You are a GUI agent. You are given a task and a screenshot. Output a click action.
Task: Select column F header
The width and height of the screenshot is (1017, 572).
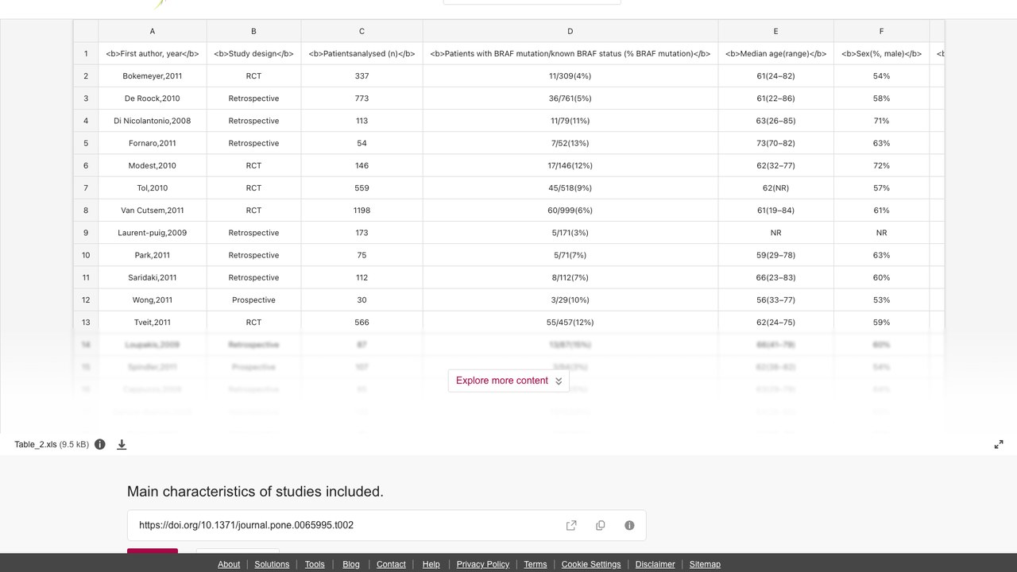click(881, 32)
